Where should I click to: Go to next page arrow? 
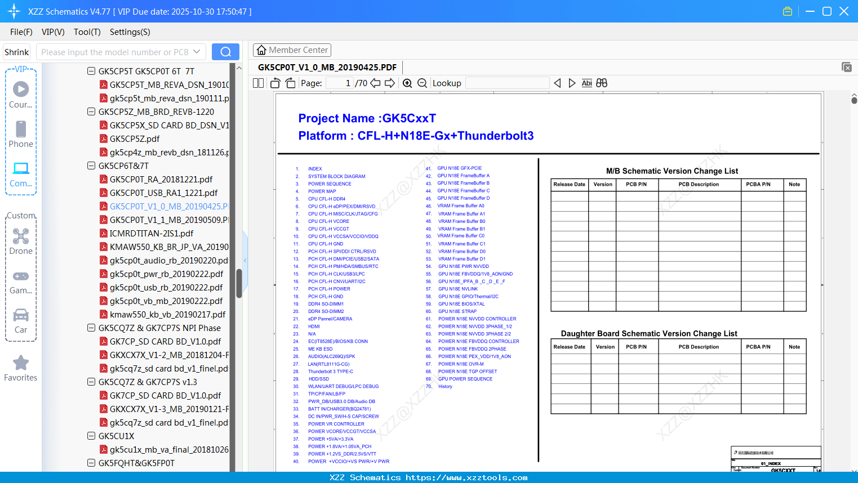pyautogui.click(x=390, y=83)
